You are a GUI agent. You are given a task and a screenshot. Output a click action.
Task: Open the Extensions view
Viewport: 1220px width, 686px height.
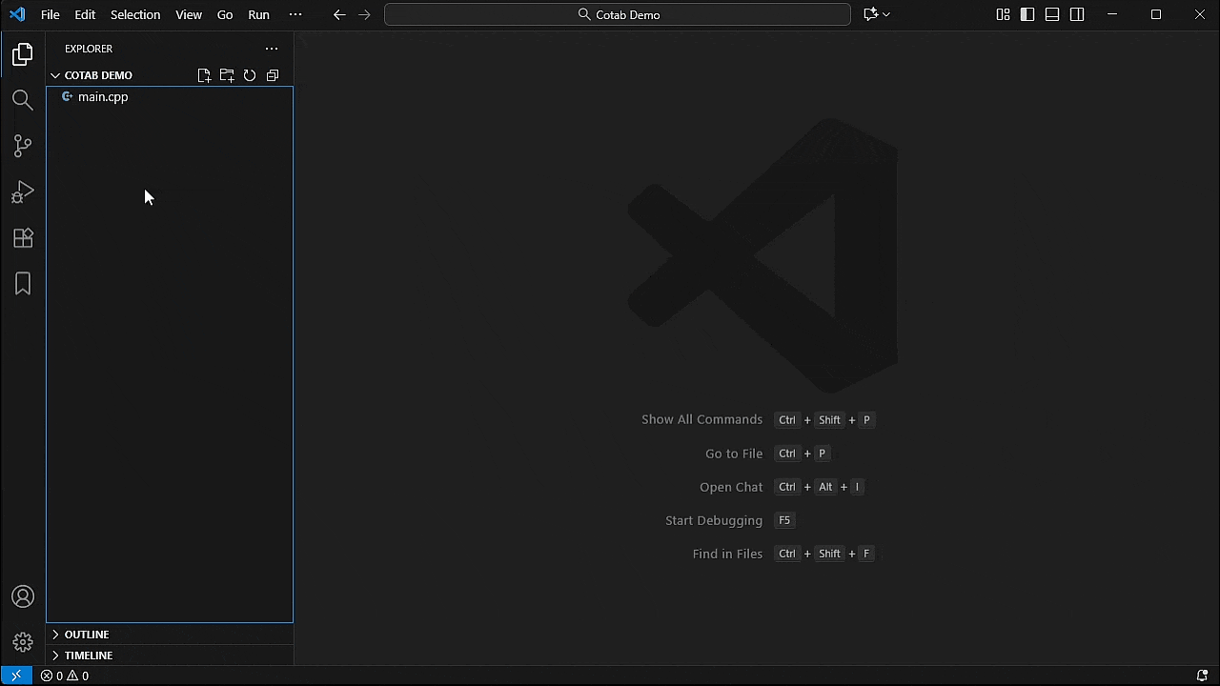tap(22, 237)
